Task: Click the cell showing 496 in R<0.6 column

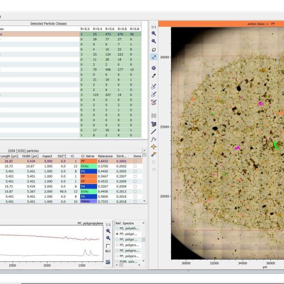Action: click(x=108, y=69)
